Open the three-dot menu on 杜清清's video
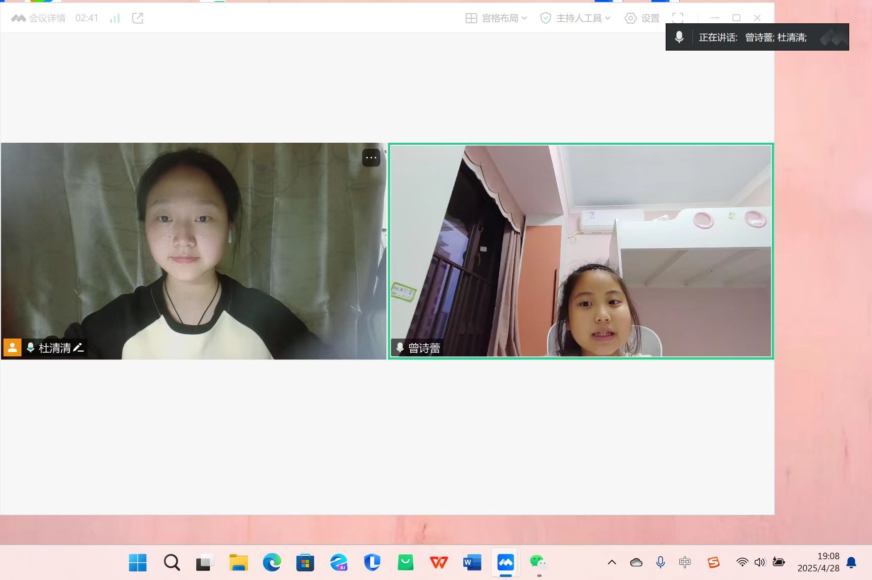Image resolution: width=872 pixels, height=580 pixels. click(371, 158)
